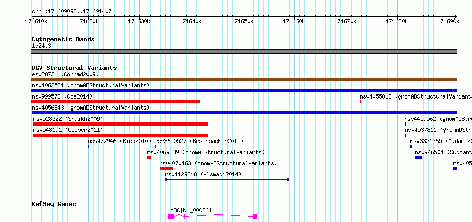
Task: Click the nsv548191 (Cooper2011) label
Action: (68, 130)
